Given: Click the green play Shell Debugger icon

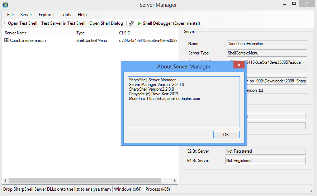Looking at the screenshot, I should (x=139, y=23).
